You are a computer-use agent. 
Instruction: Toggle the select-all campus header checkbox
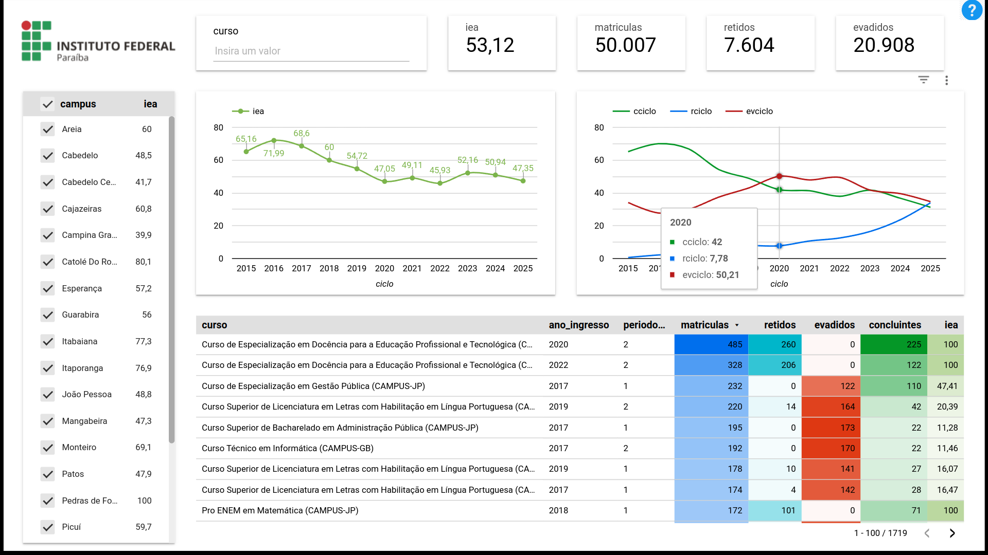click(x=48, y=104)
